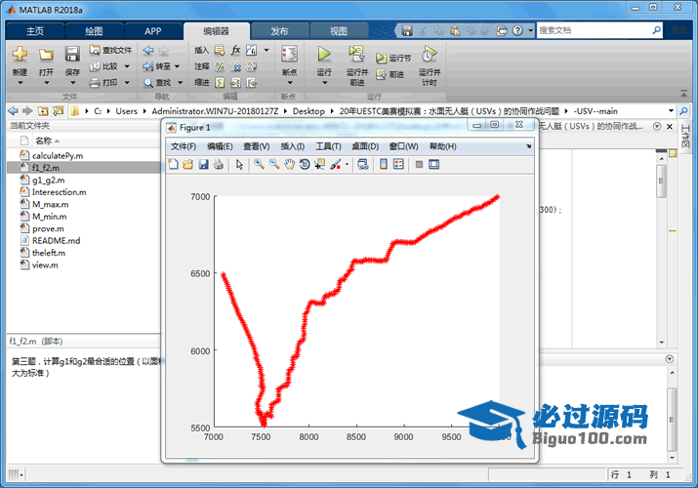Open the Figure 查看(V) menu

pyautogui.click(x=257, y=146)
